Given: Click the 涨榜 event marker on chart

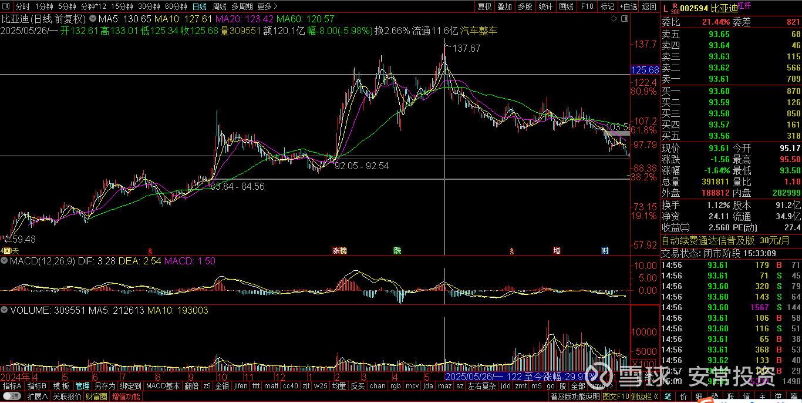Looking at the screenshot, I should coord(339,251).
